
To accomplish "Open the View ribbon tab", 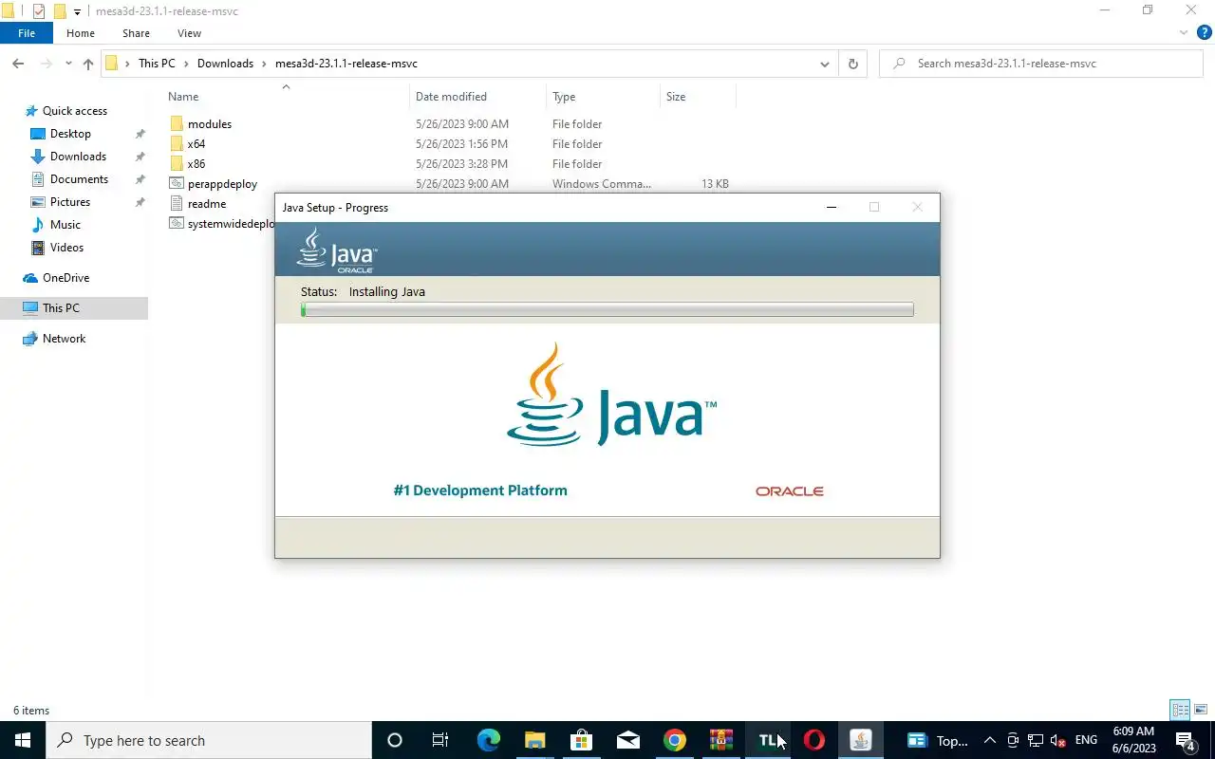I will (x=189, y=33).
